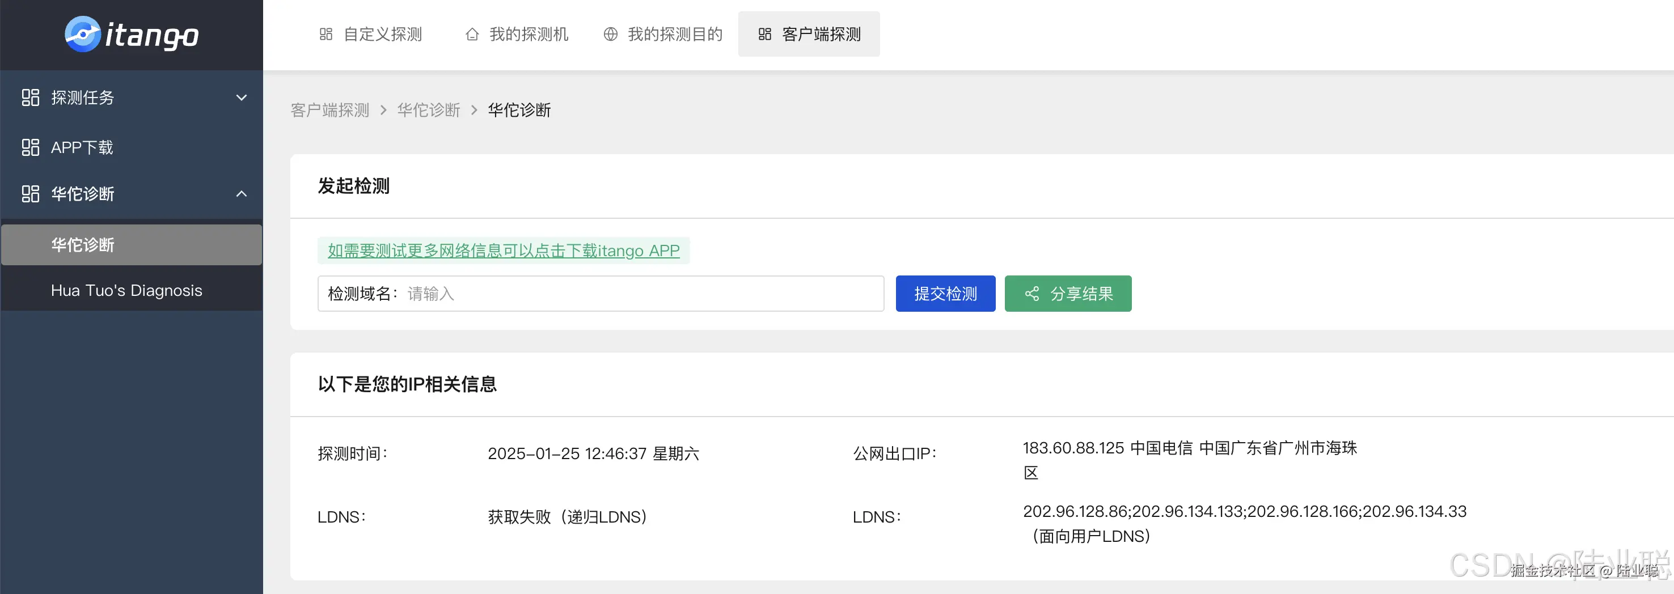Viewport: 1674px width, 594px height.
Task: Select Hua Tuo's Diagnosis sidebar item
Action: (126, 290)
